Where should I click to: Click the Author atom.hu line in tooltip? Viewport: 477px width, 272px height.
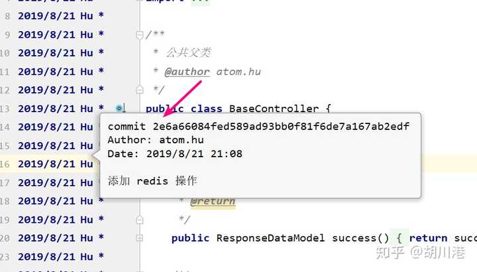pos(156,140)
